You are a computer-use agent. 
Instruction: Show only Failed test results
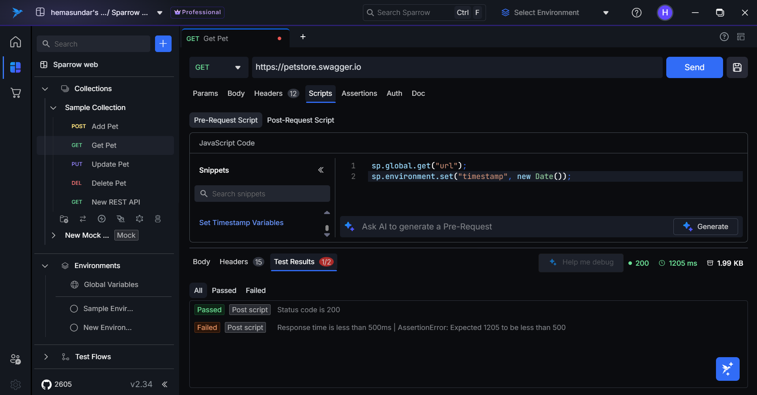[255, 291]
